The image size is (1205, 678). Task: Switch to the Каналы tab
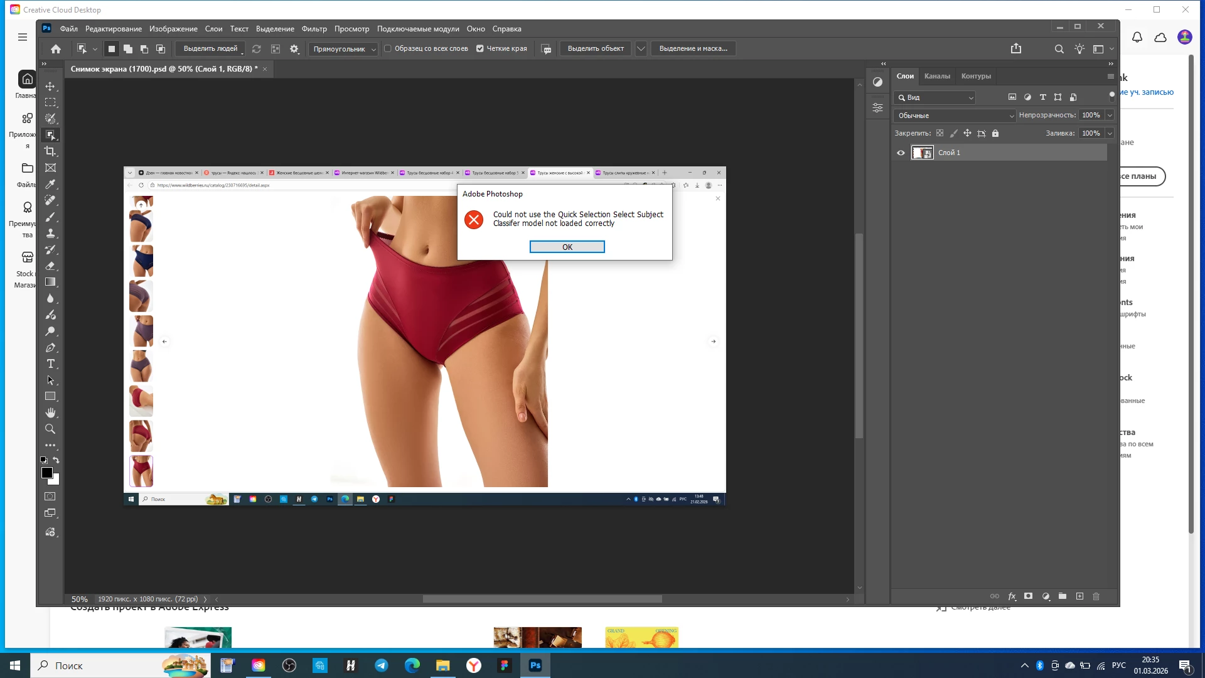937,76
